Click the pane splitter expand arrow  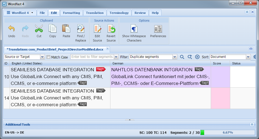coord(130,120)
